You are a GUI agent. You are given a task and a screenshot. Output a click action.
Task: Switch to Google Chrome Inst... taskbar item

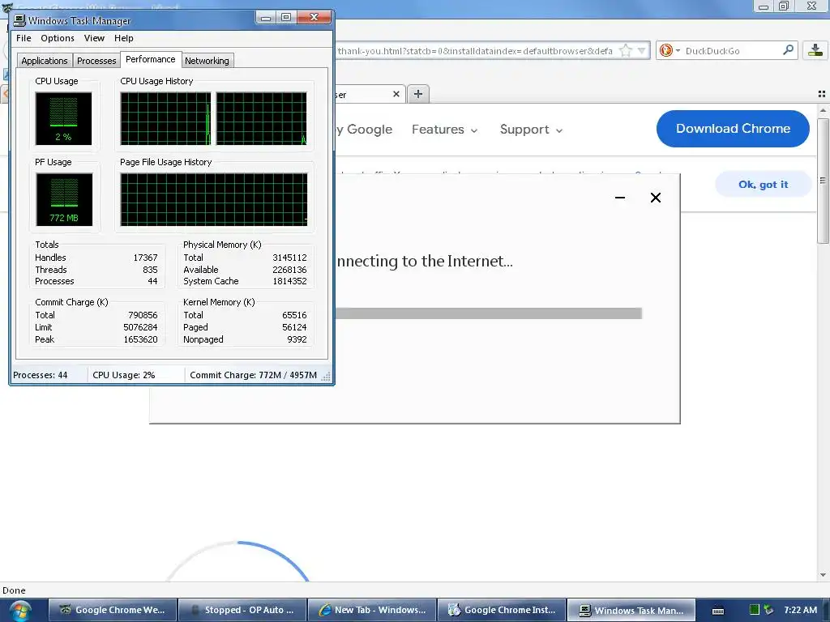pos(502,610)
